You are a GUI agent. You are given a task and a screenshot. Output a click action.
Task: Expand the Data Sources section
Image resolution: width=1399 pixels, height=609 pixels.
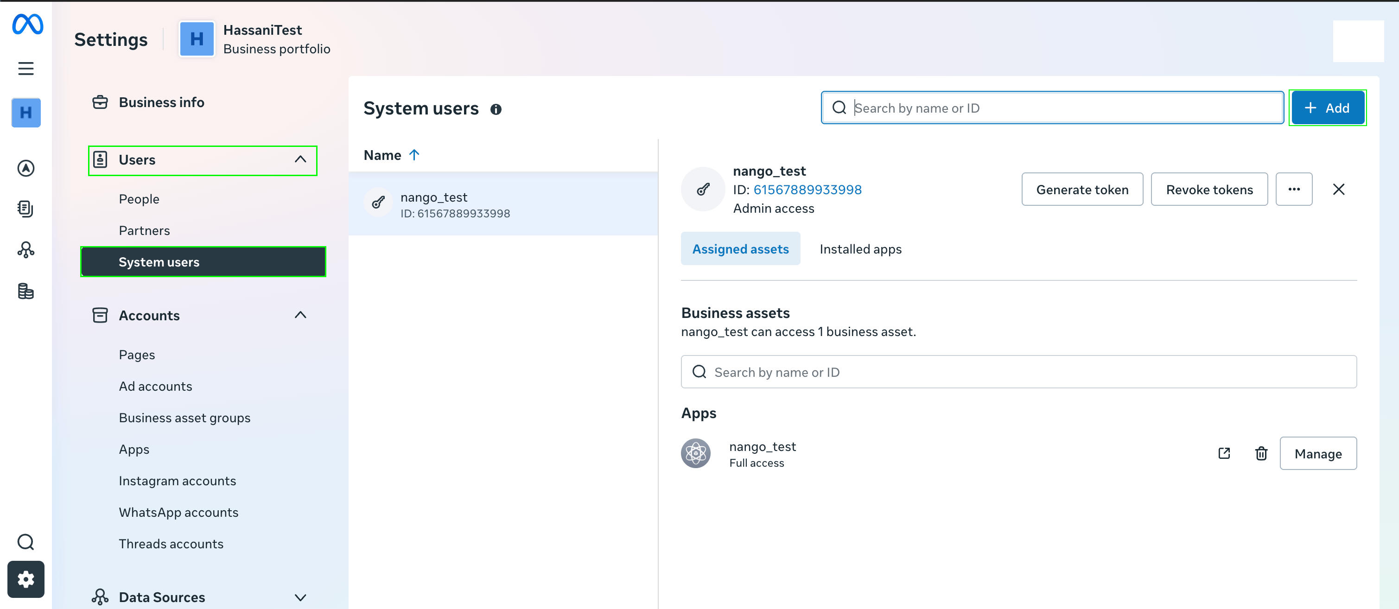300,597
